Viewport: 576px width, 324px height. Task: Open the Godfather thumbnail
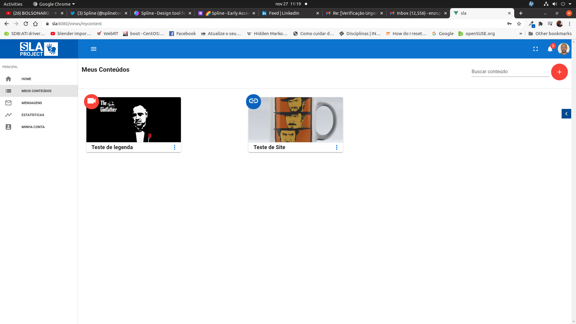tap(133, 120)
